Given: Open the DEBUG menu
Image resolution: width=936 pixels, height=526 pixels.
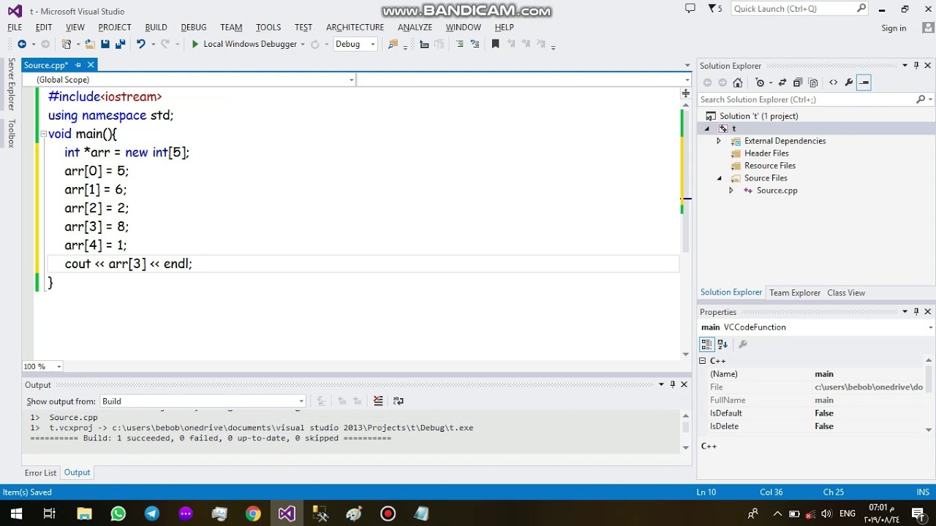Looking at the screenshot, I should [194, 27].
